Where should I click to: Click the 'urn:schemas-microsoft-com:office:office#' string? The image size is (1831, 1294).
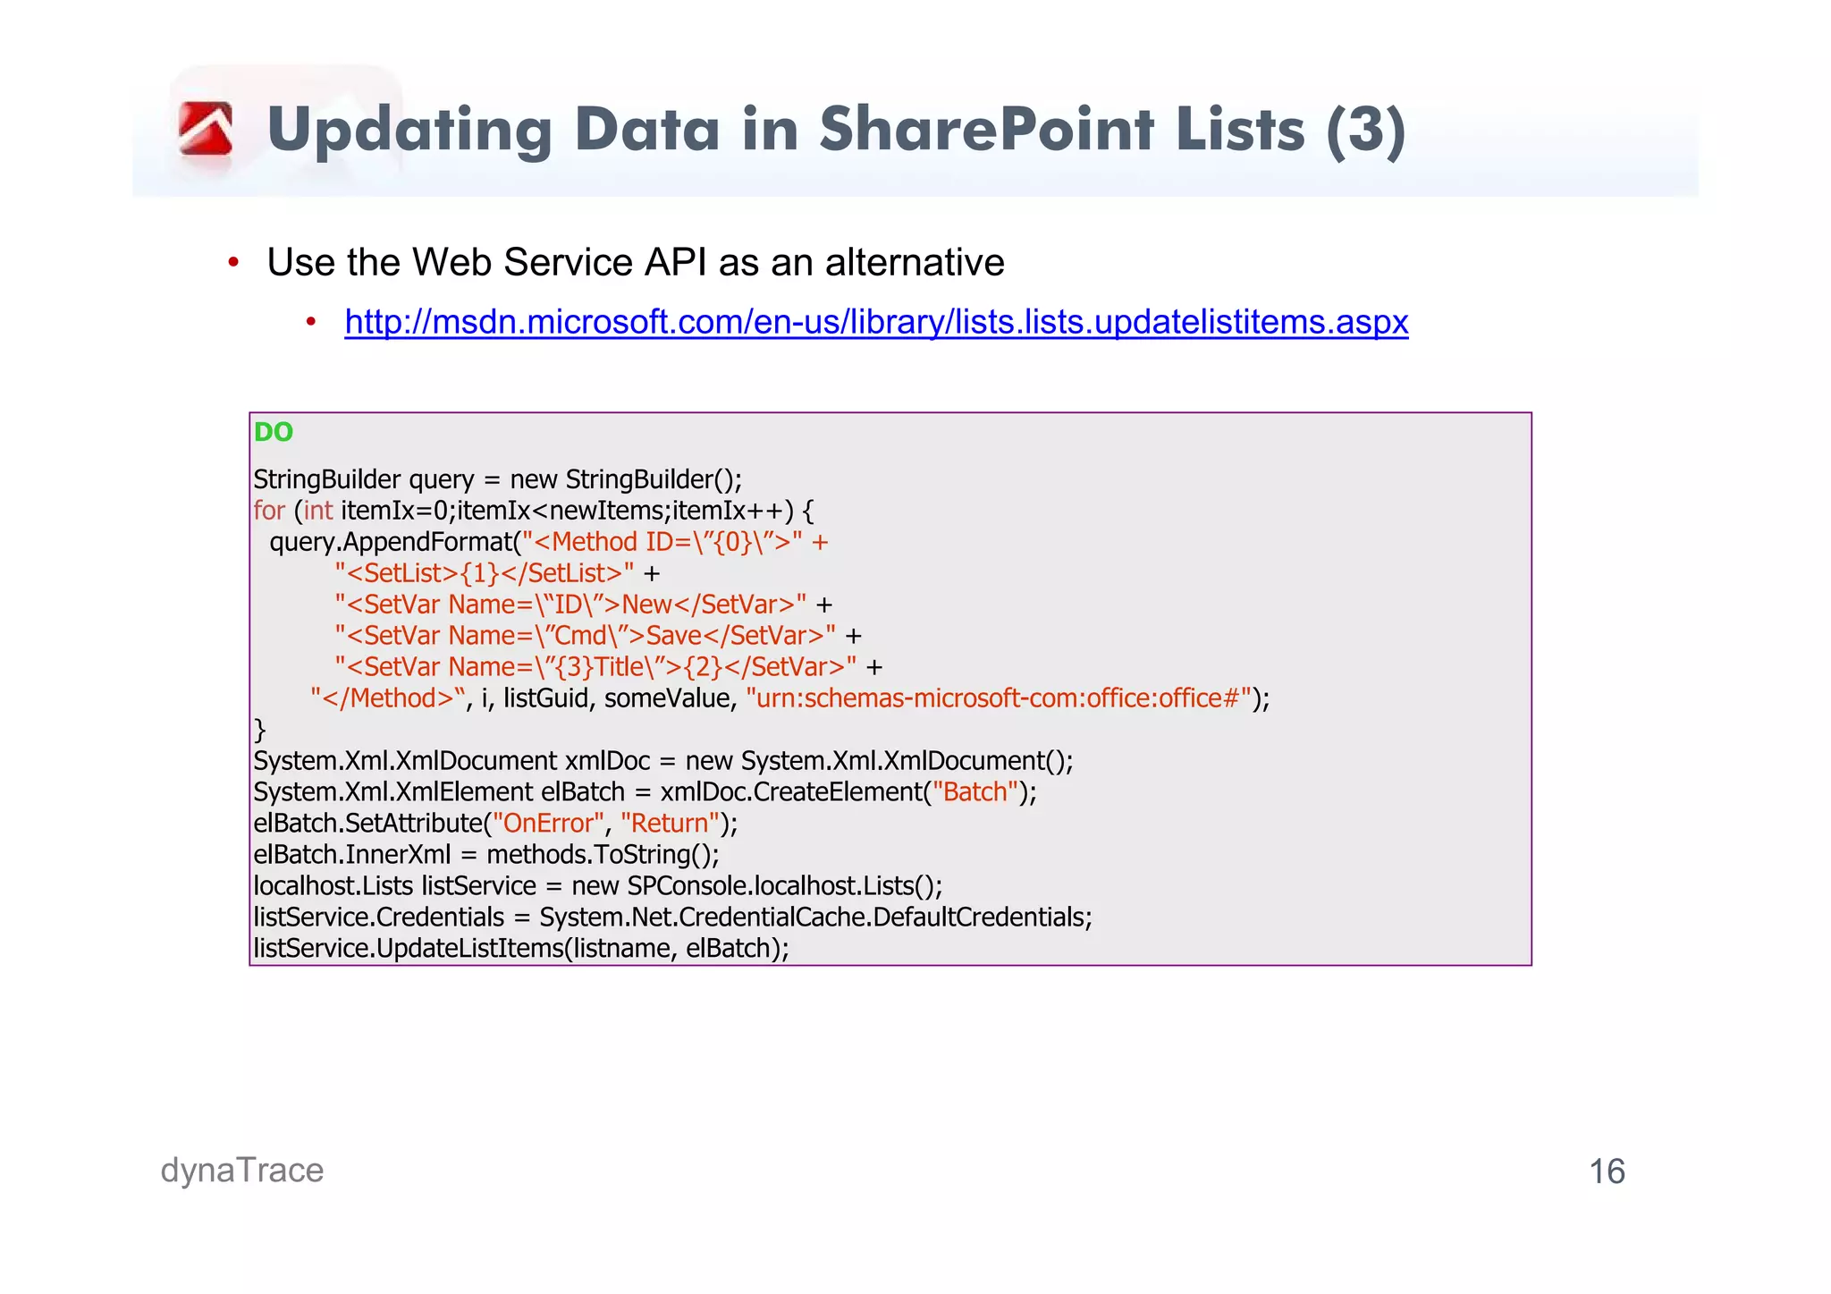pyautogui.click(x=999, y=698)
